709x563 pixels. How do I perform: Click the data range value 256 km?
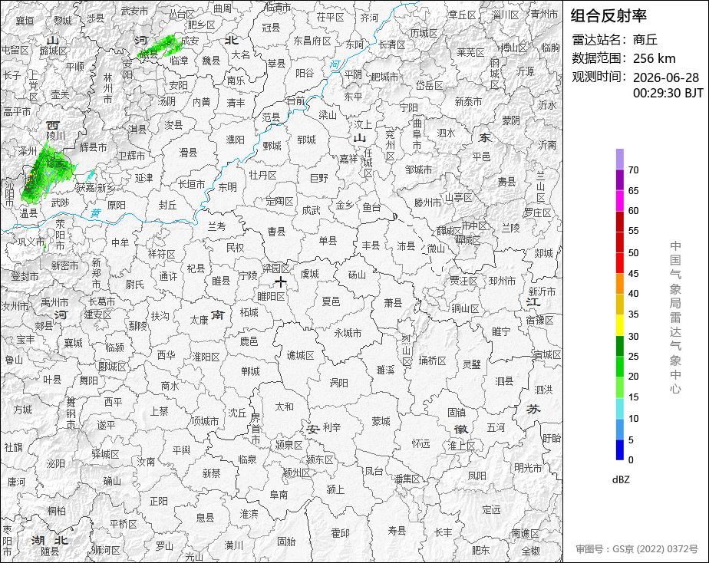pos(655,59)
